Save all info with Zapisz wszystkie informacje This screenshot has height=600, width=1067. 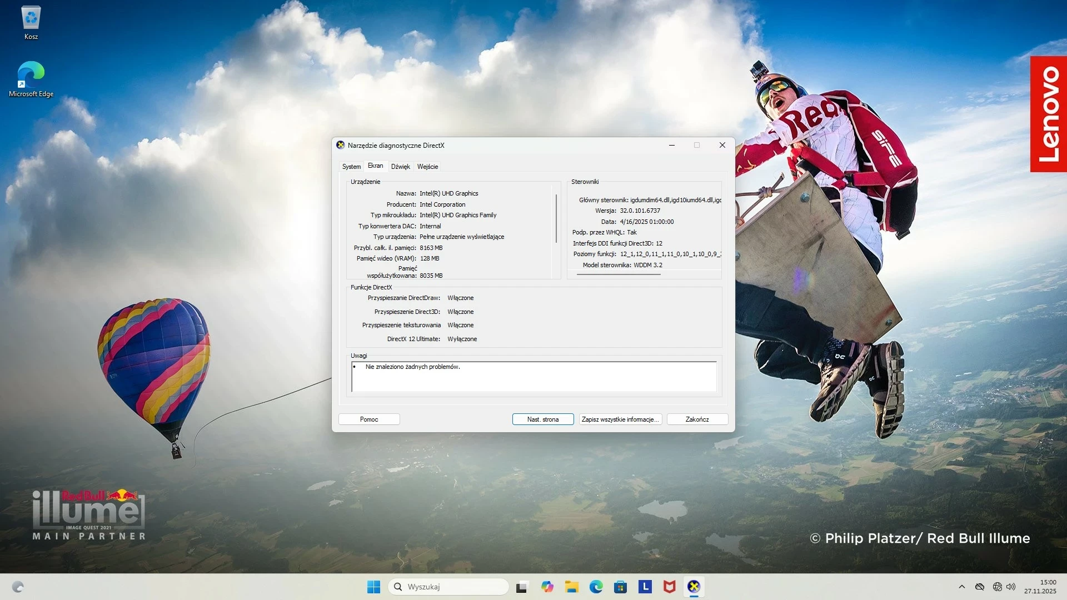(620, 419)
